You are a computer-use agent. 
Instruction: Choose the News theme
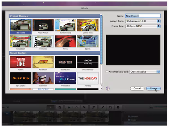click(65, 43)
